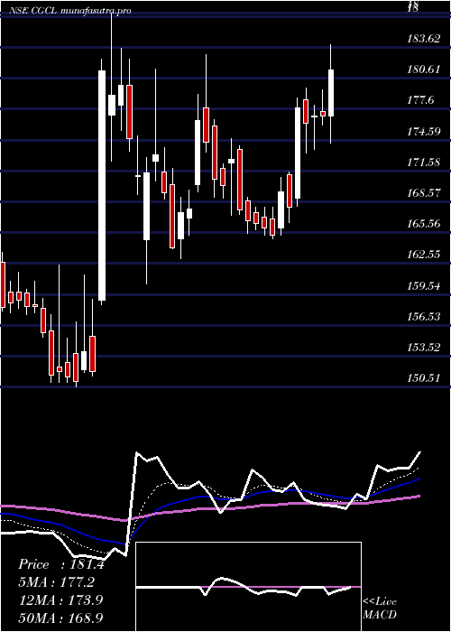
Task: Click the 5MA : 177.2 readout
Action: point(59,582)
